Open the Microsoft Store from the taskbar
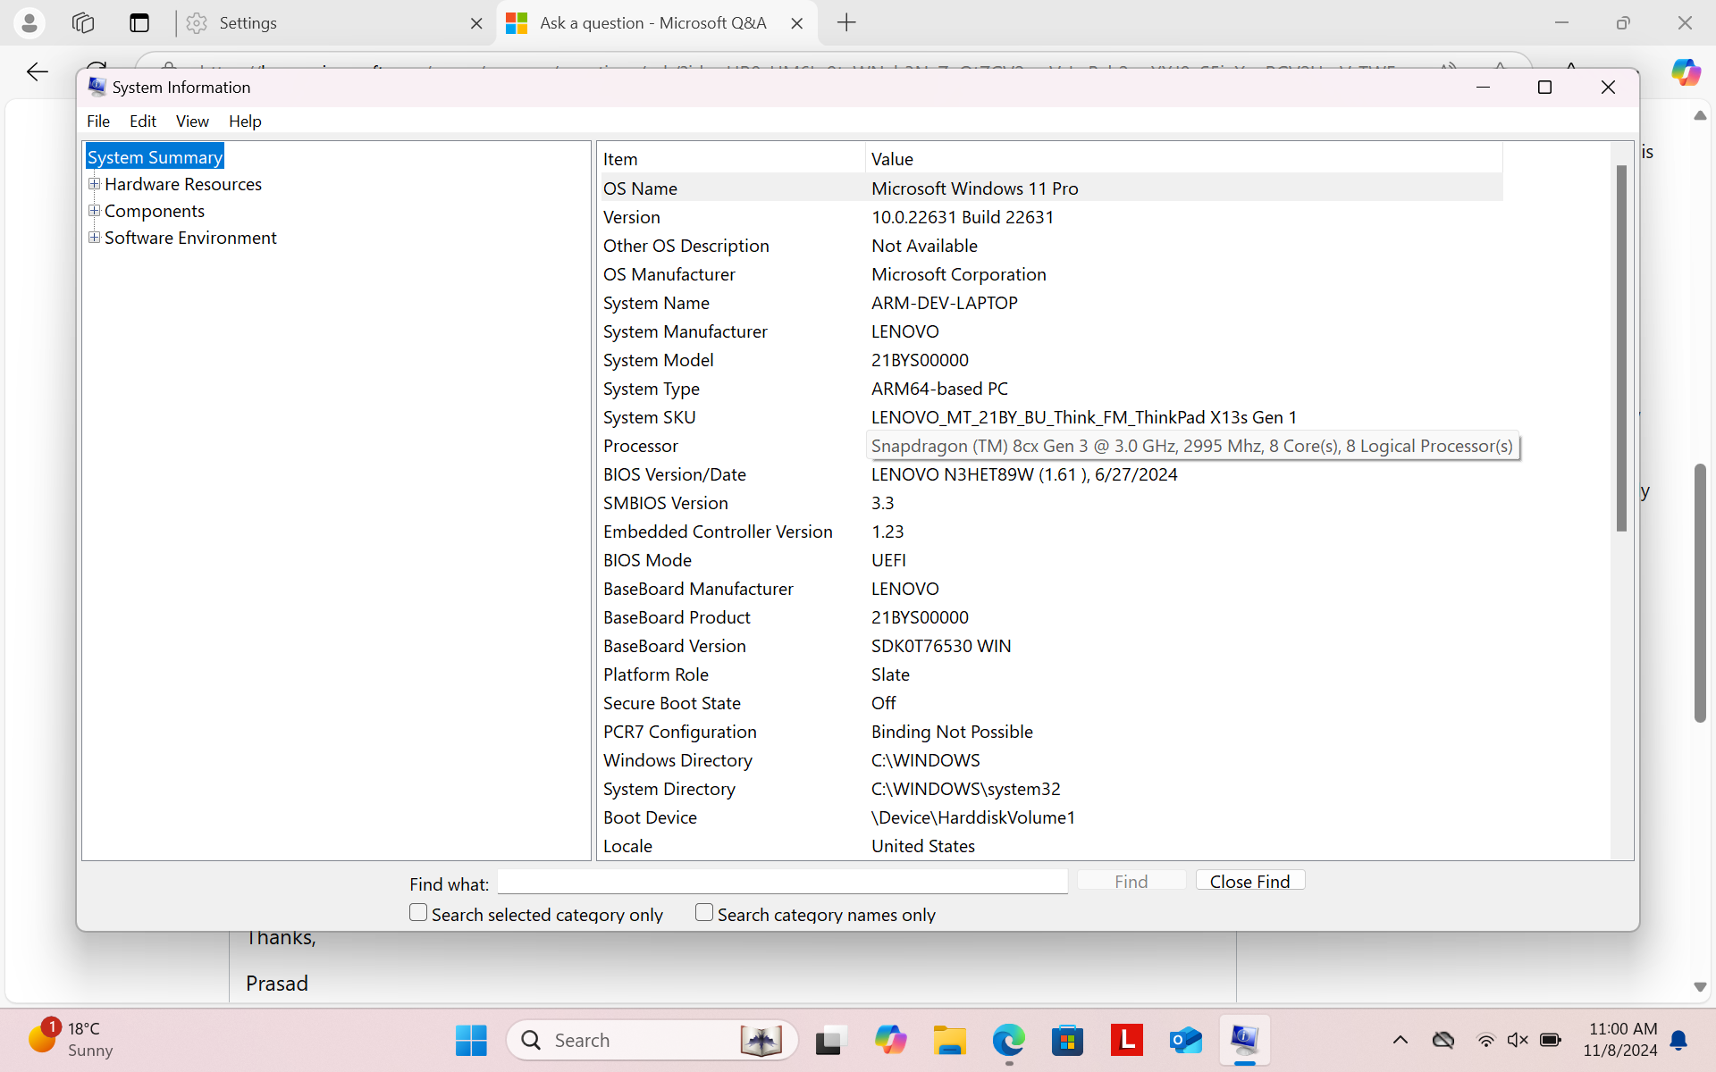1716x1072 pixels. click(x=1068, y=1040)
